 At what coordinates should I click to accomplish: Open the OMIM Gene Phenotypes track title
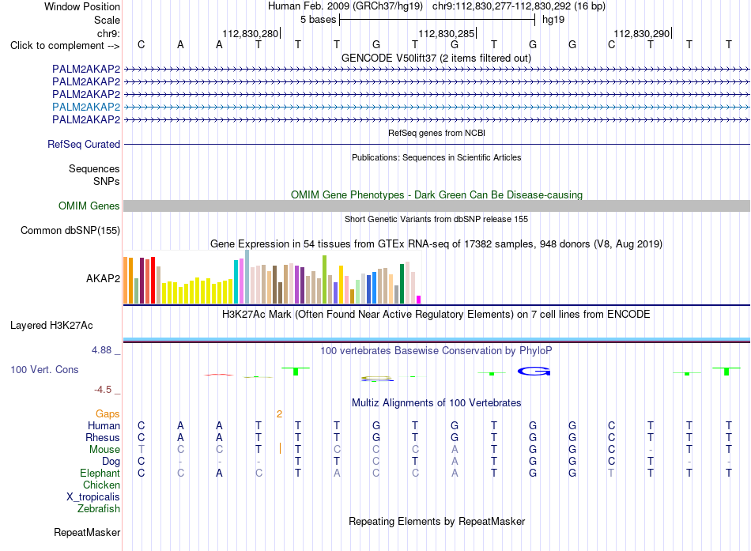tap(436, 195)
